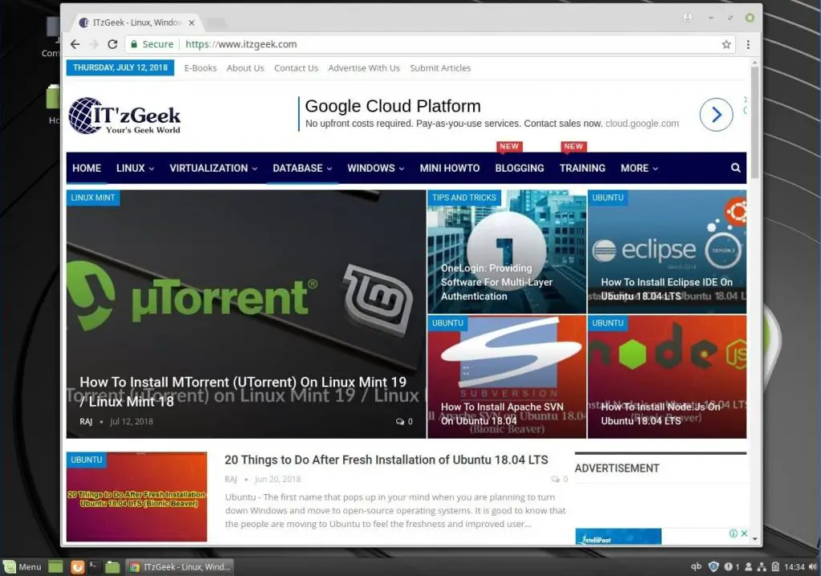Open the OneLogin Multi-Layer Authentication article

click(x=496, y=282)
